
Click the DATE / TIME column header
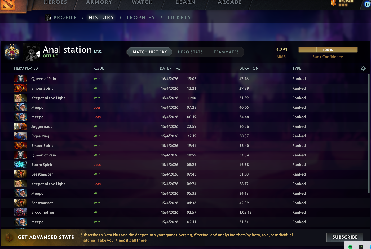click(170, 68)
